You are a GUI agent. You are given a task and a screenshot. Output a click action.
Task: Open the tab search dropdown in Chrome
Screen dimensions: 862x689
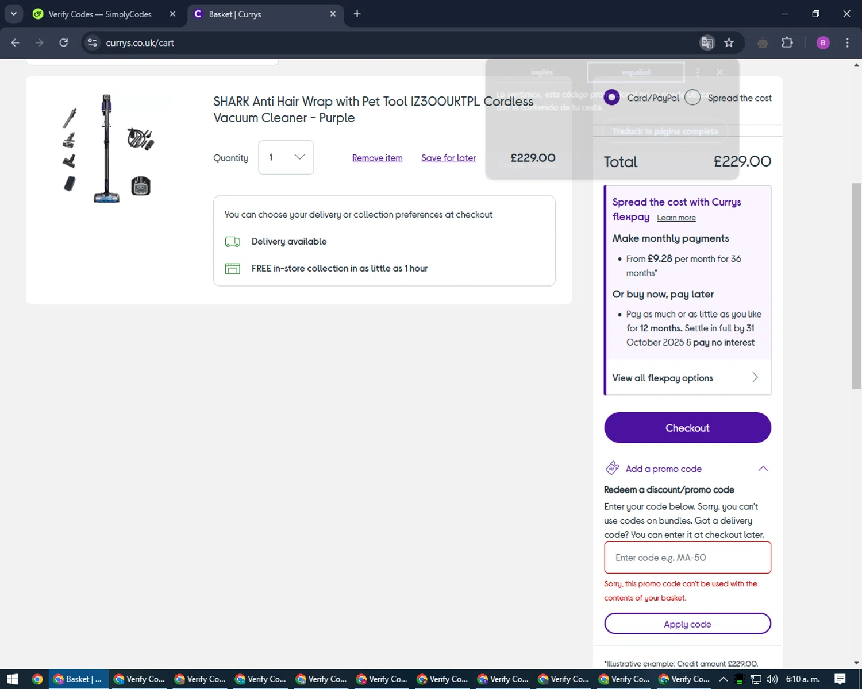coord(13,14)
